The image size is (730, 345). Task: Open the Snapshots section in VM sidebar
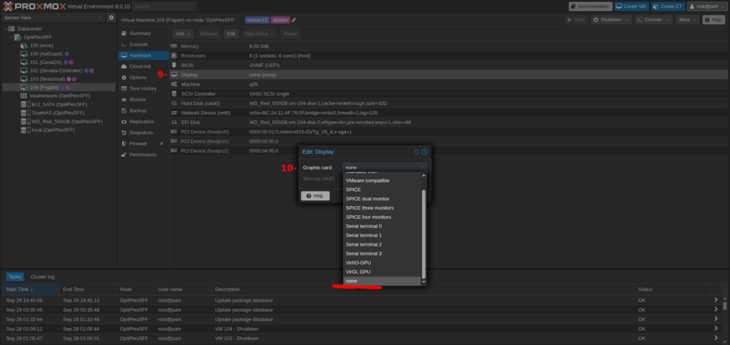(x=140, y=133)
